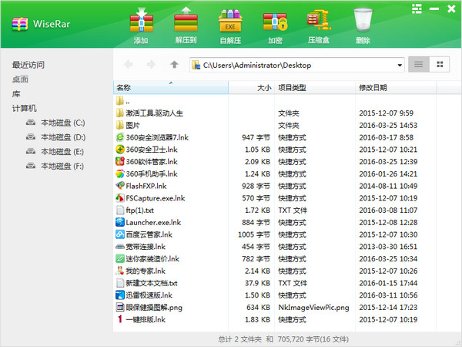Select the 眼保健操图解.png file
The image size is (462, 347).
pos(275,307)
